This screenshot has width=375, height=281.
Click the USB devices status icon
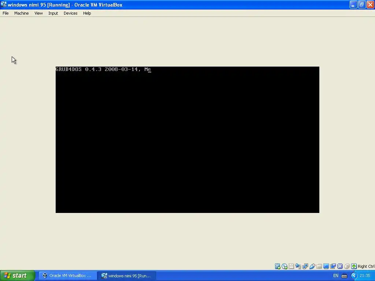tap(312, 266)
